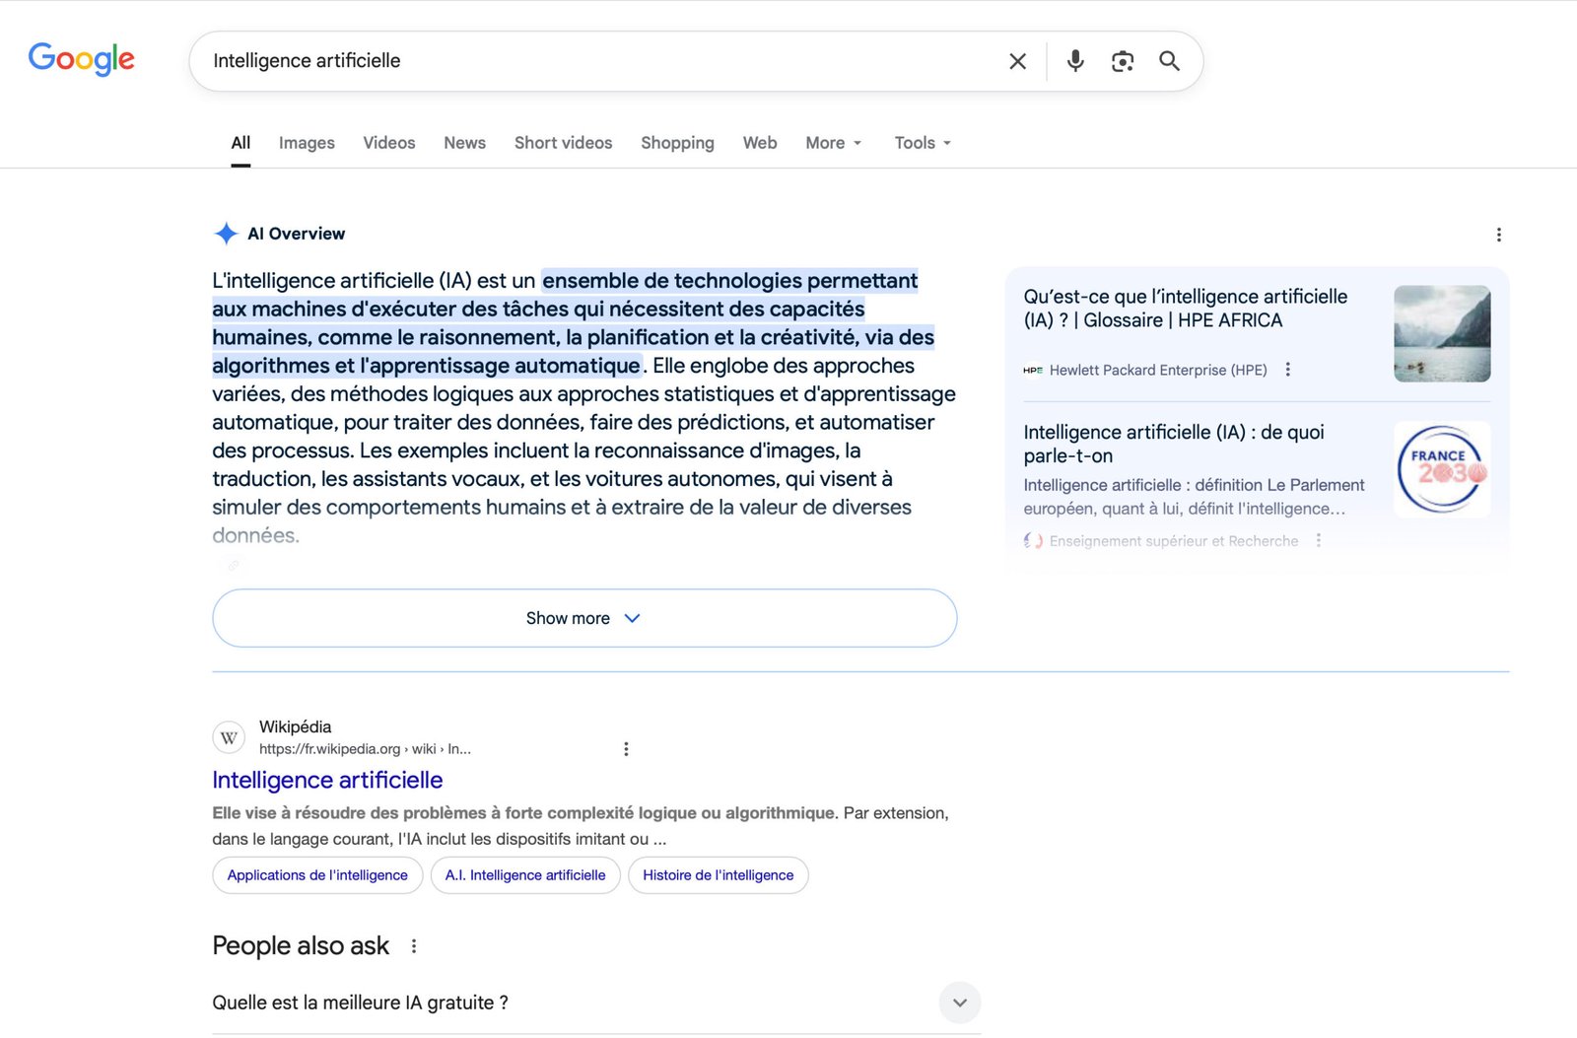Open the News tab
Screen dimensions: 1577x1038
coord(464,143)
